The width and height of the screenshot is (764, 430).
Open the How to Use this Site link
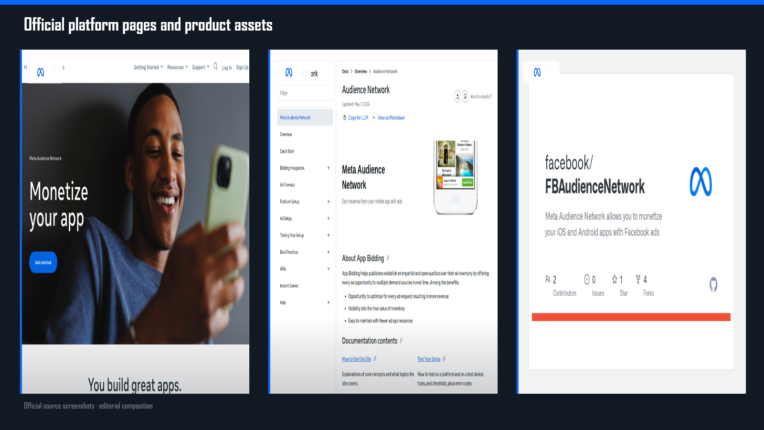(x=356, y=359)
